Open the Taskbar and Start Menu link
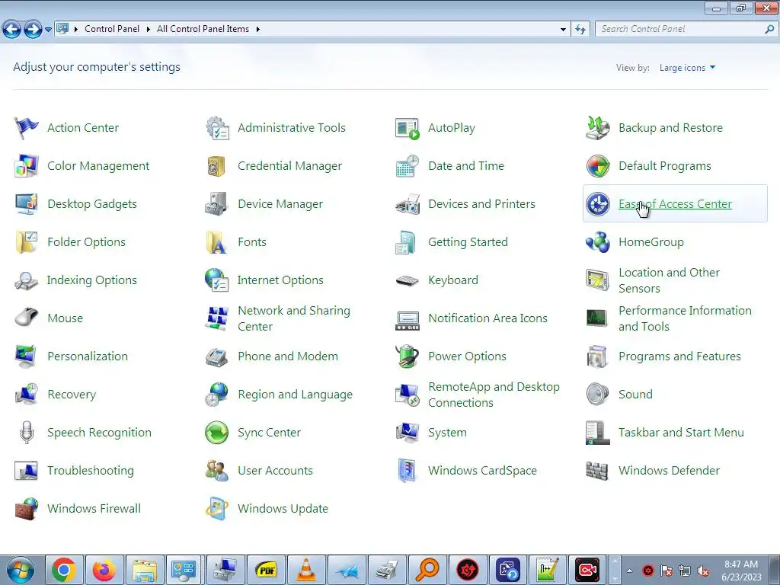The height and width of the screenshot is (585, 780). coord(681,433)
